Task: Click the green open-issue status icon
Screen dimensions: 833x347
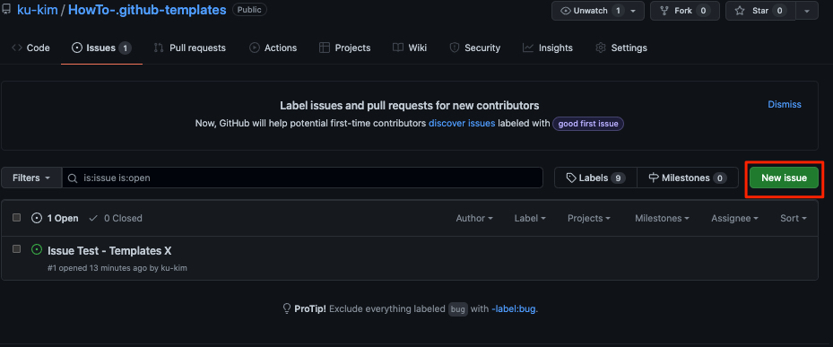Action: pyautogui.click(x=37, y=249)
